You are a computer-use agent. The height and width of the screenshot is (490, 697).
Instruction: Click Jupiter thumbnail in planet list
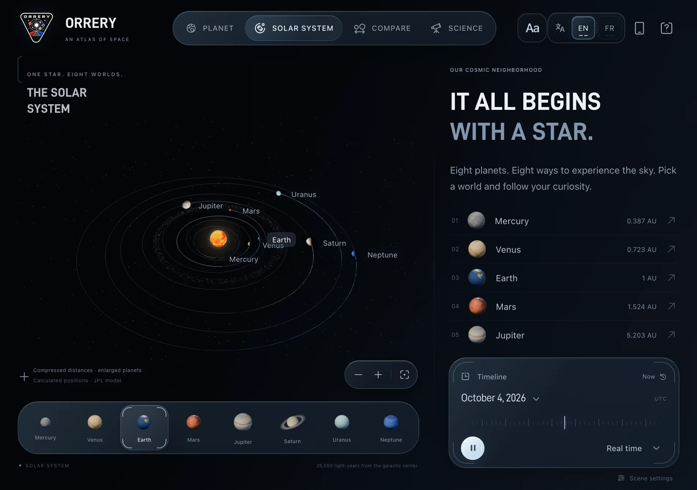pyautogui.click(x=477, y=335)
